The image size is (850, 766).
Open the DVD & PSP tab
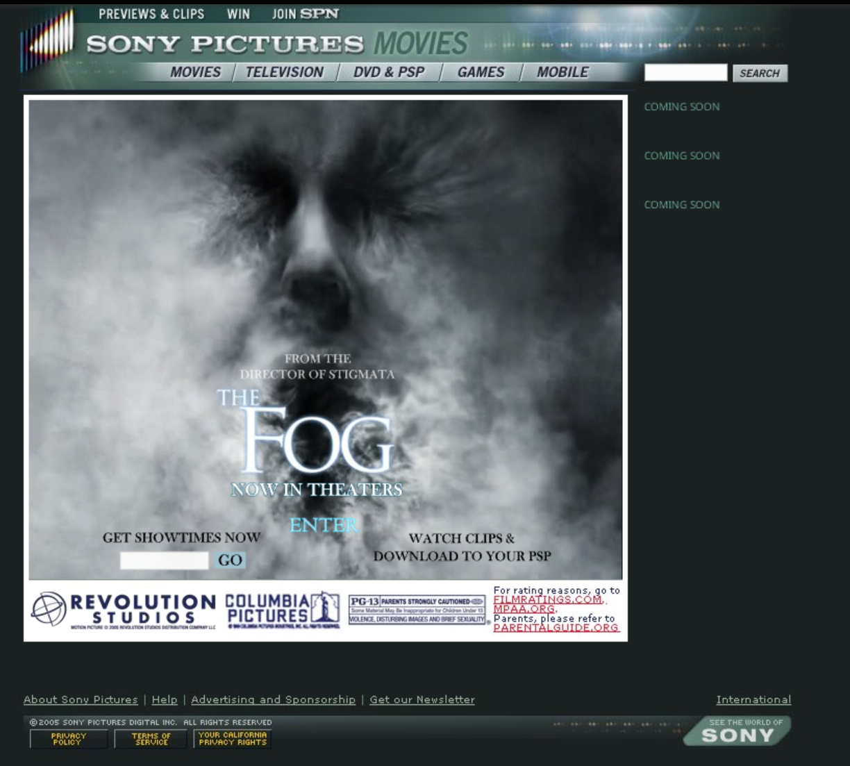[389, 72]
